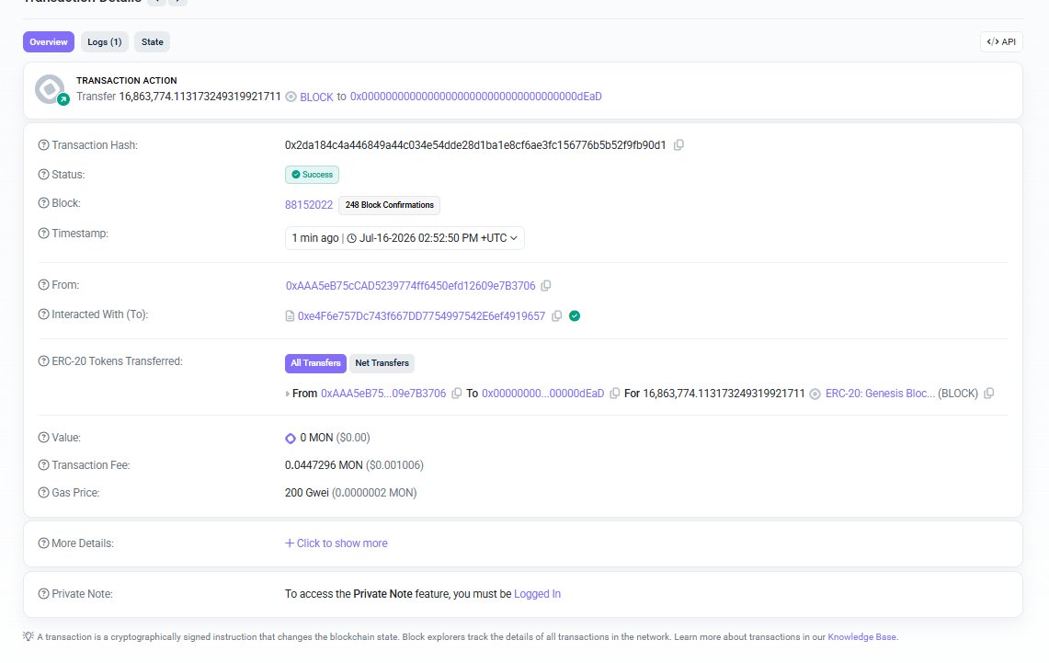Click Value help icon
This screenshot has width=1049, height=663.
point(43,438)
